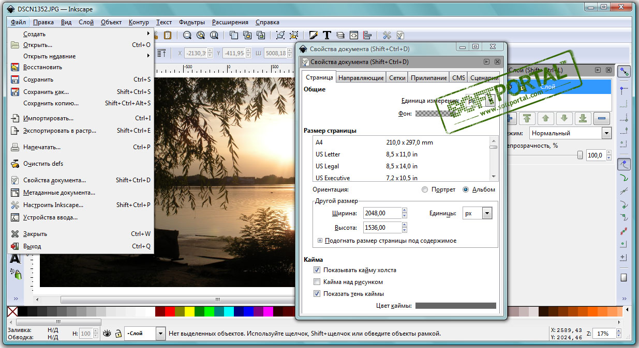Image resolution: width=639 pixels, height=348 pixels.
Task: Raise layer to top in Layers panel
Action: (528, 118)
